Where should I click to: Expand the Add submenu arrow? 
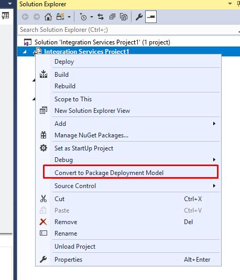click(x=214, y=124)
